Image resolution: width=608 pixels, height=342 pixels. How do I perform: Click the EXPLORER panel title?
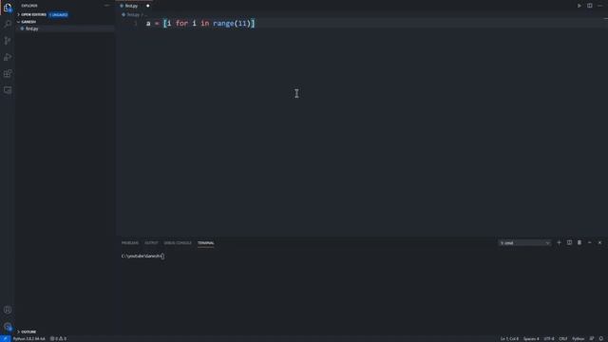tap(29, 6)
